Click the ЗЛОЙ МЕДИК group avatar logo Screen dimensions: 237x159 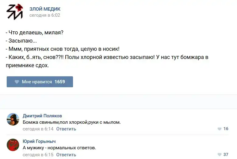[15, 12]
